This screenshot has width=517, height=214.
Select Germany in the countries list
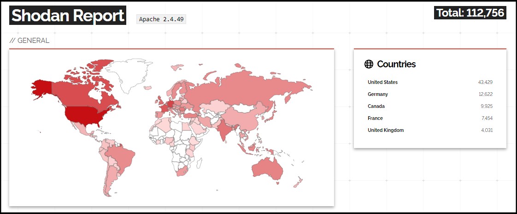[x=378, y=94]
